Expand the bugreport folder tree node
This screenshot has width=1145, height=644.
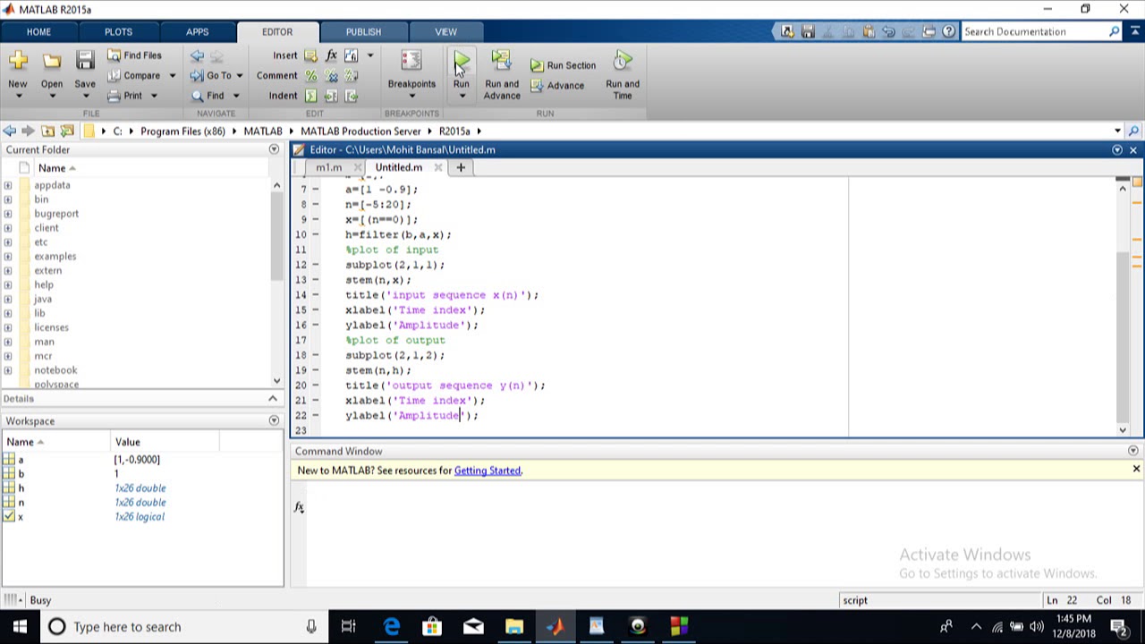[x=8, y=214]
